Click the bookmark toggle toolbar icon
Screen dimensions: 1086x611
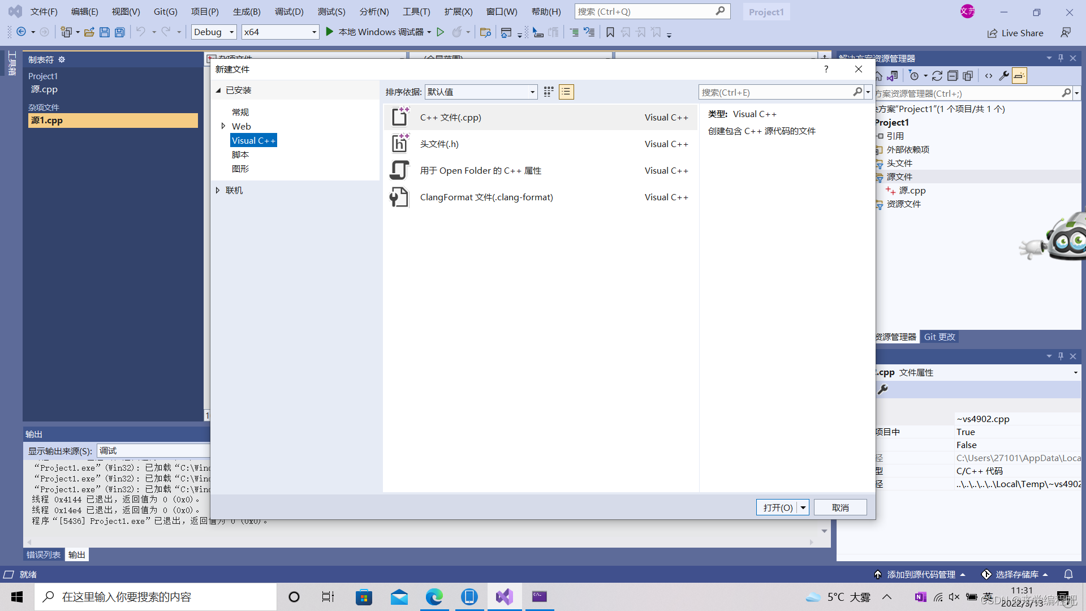[610, 32]
